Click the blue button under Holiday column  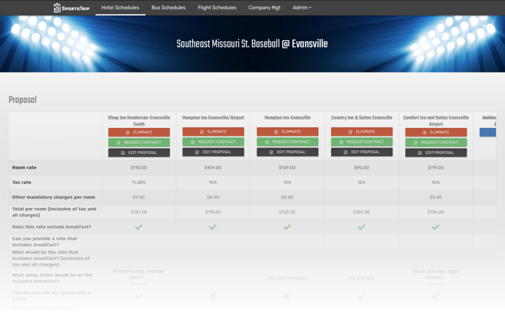click(487, 132)
